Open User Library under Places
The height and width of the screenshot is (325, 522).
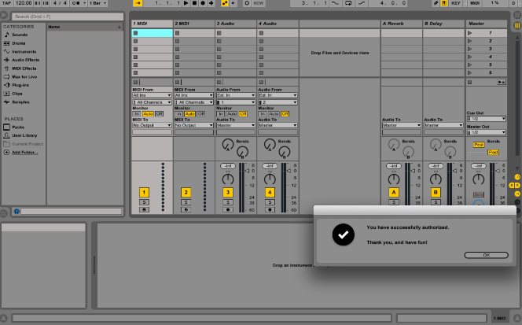tap(24, 135)
